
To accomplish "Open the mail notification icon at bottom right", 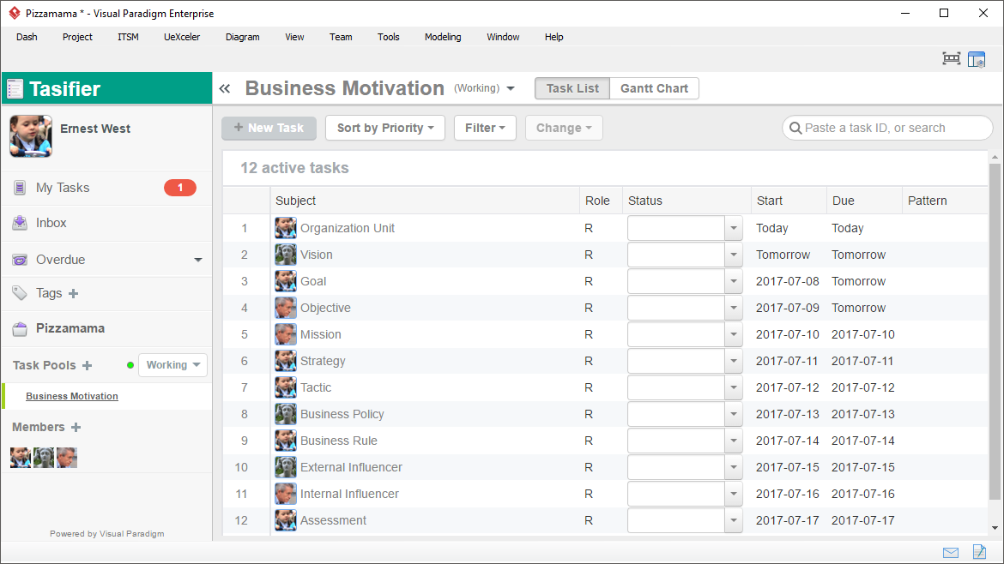I will coord(950,552).
